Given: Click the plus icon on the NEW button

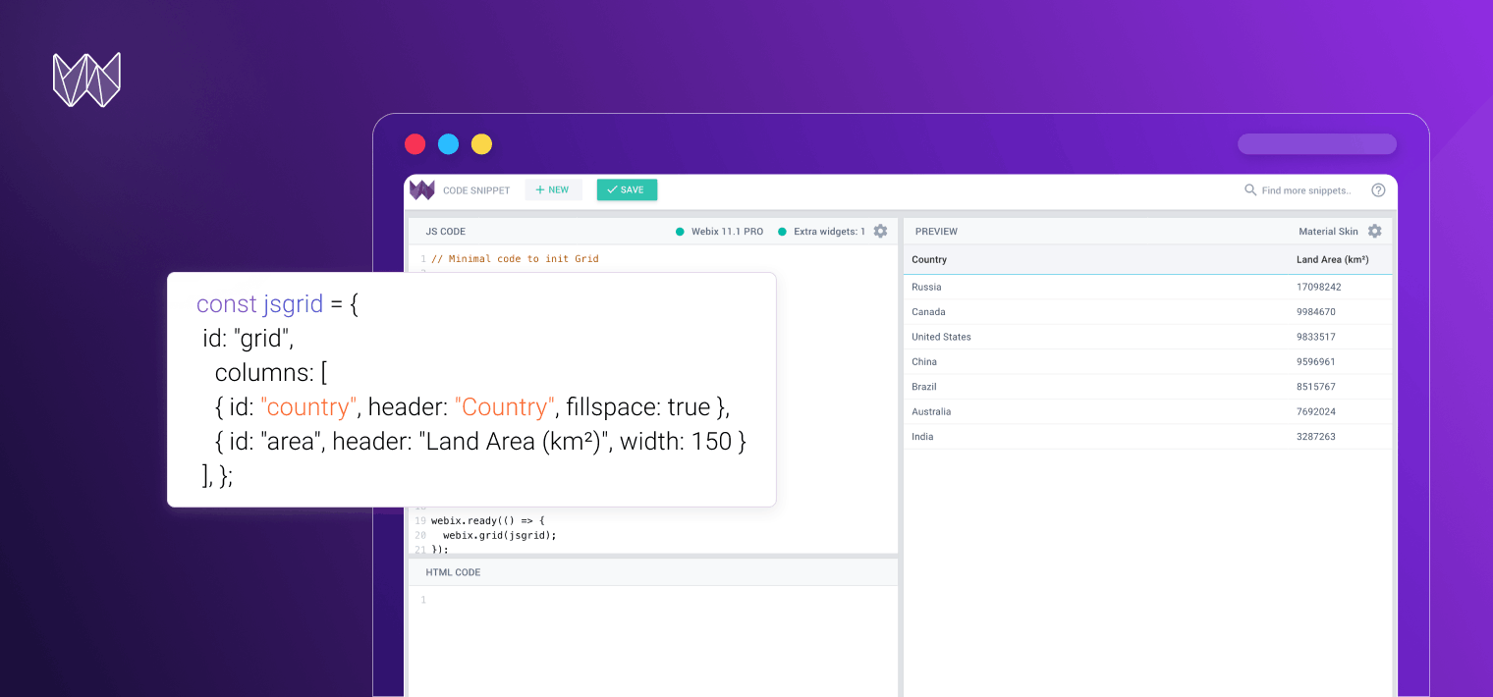Looking at the screenshot, I should tap(541, 189).
